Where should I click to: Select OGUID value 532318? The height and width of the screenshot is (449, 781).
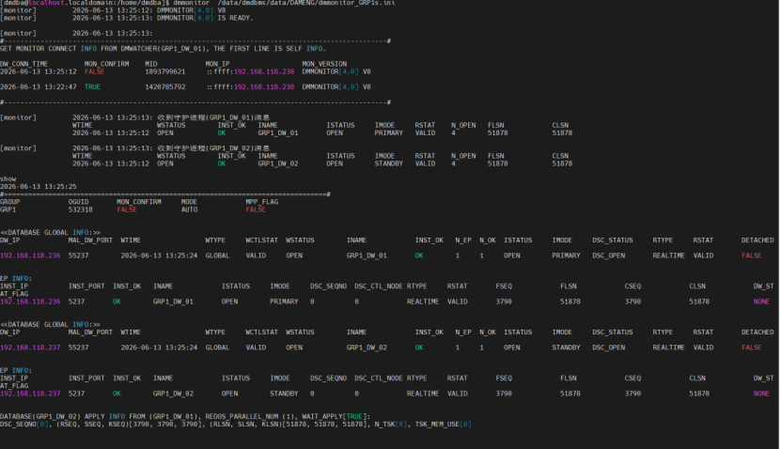coord(80,209)
